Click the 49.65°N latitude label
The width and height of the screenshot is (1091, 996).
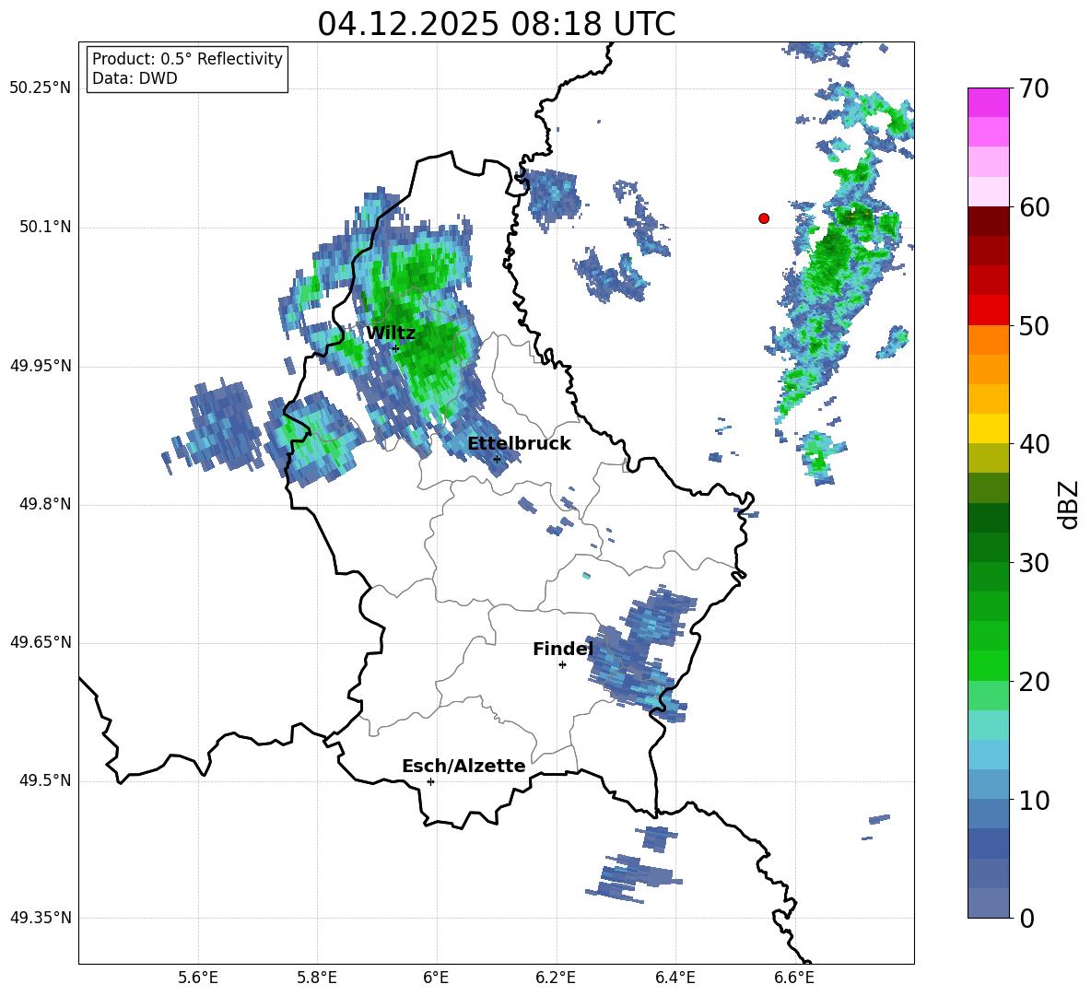pyautogui.click(x=41, y=641)
